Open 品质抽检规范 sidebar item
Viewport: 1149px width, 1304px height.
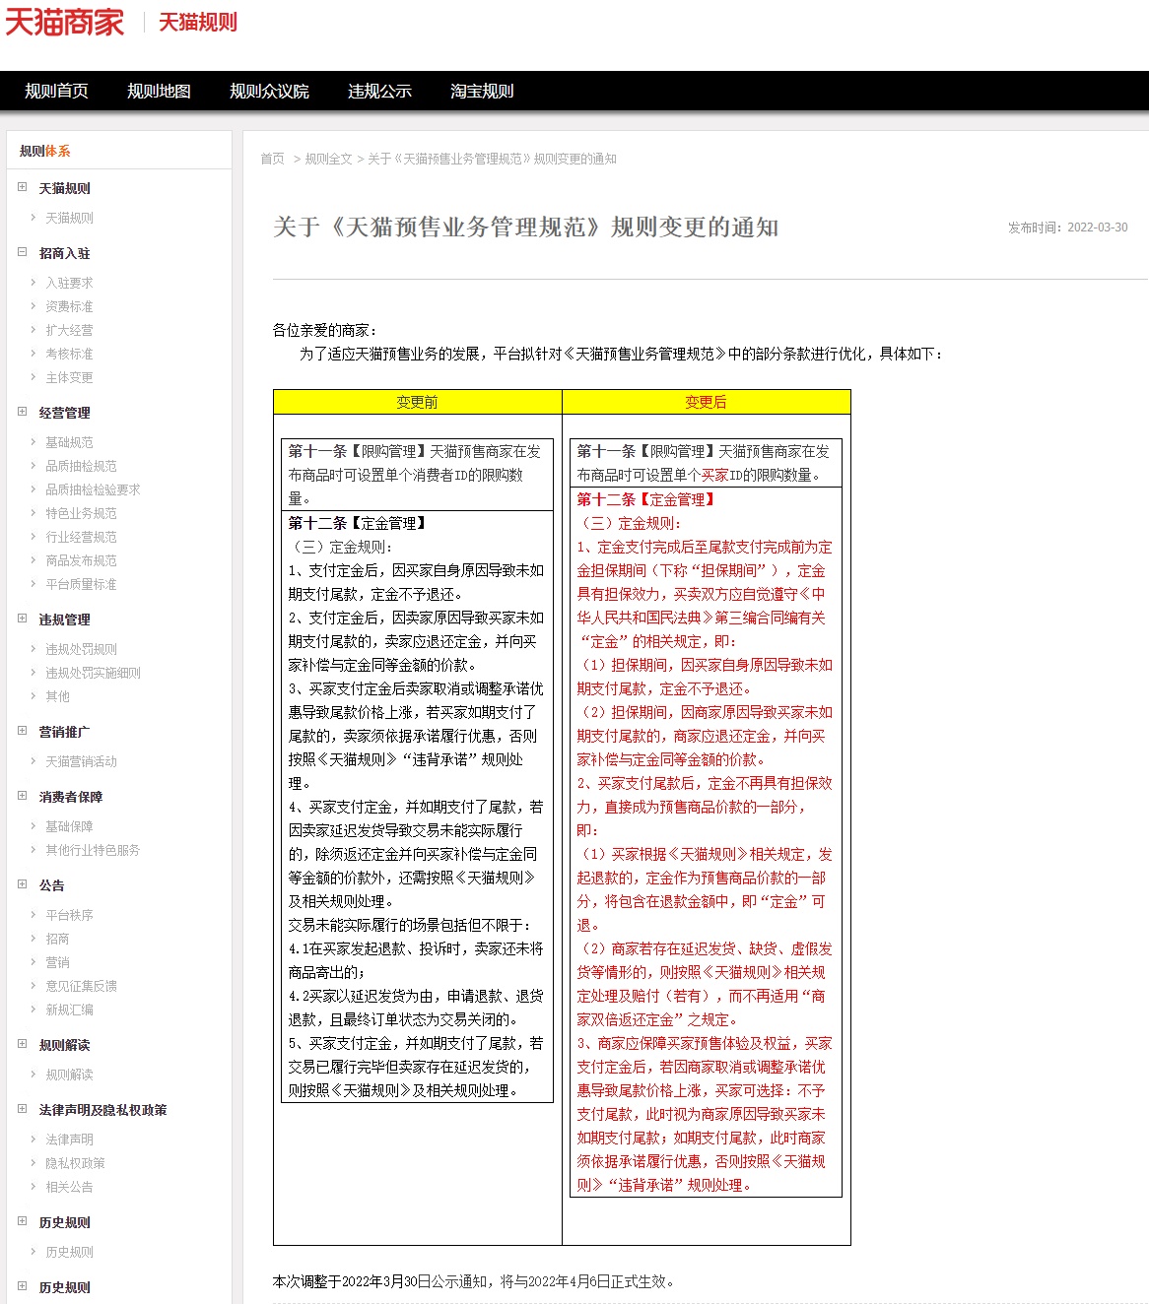click(x=81, y=466)
